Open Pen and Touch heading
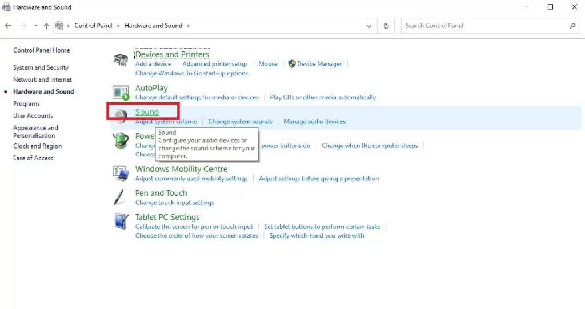585x309 pixels. click(161, 193)
